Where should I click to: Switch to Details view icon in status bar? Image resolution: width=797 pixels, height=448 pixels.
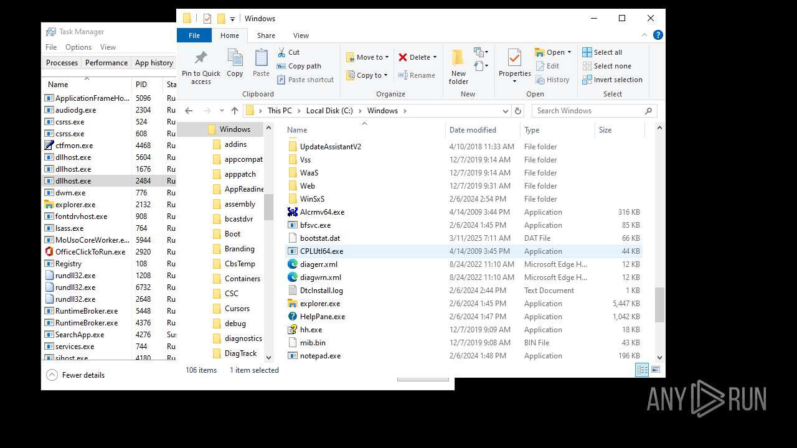pos(642,370)
